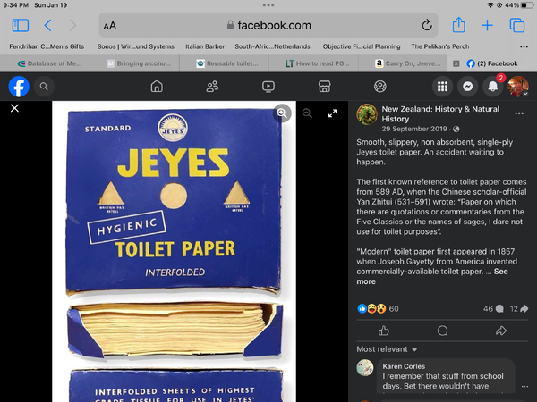Open Facebook Messenger

[467, 86]
